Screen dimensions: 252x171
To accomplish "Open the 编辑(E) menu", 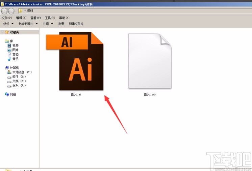I will [x=21, y=18].
